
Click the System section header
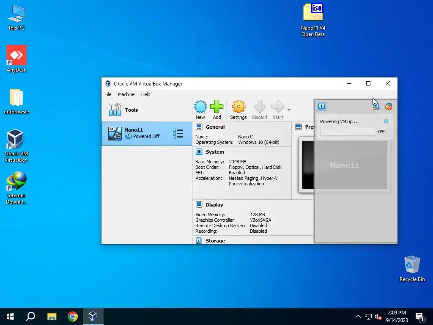215,152
